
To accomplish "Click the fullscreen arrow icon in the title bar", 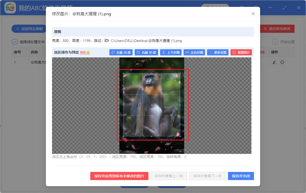I will 284,8.
